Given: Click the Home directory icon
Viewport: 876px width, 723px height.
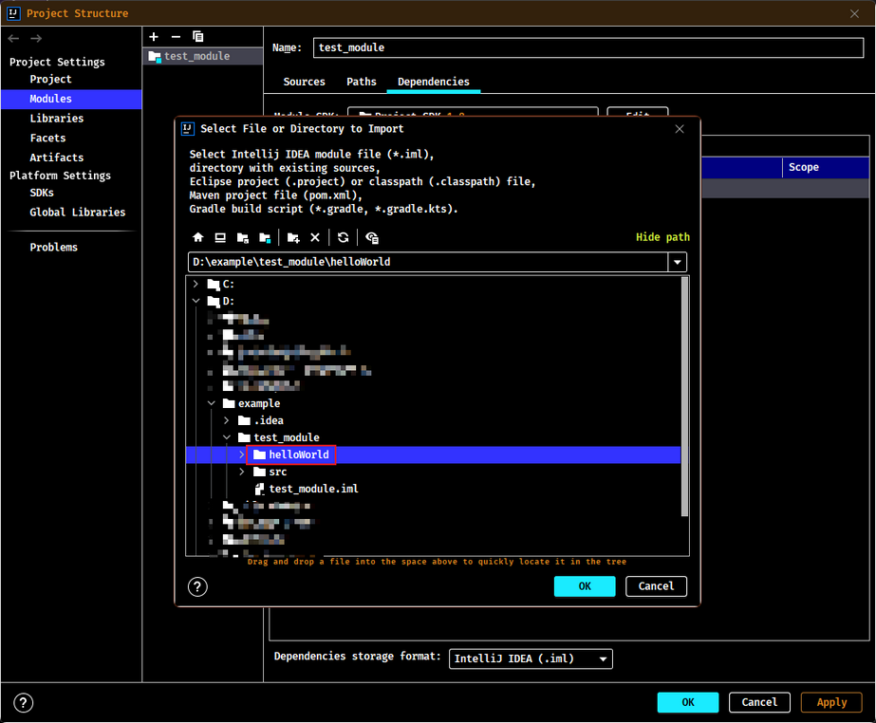Looking at the screenshot, I should (197, 237).
